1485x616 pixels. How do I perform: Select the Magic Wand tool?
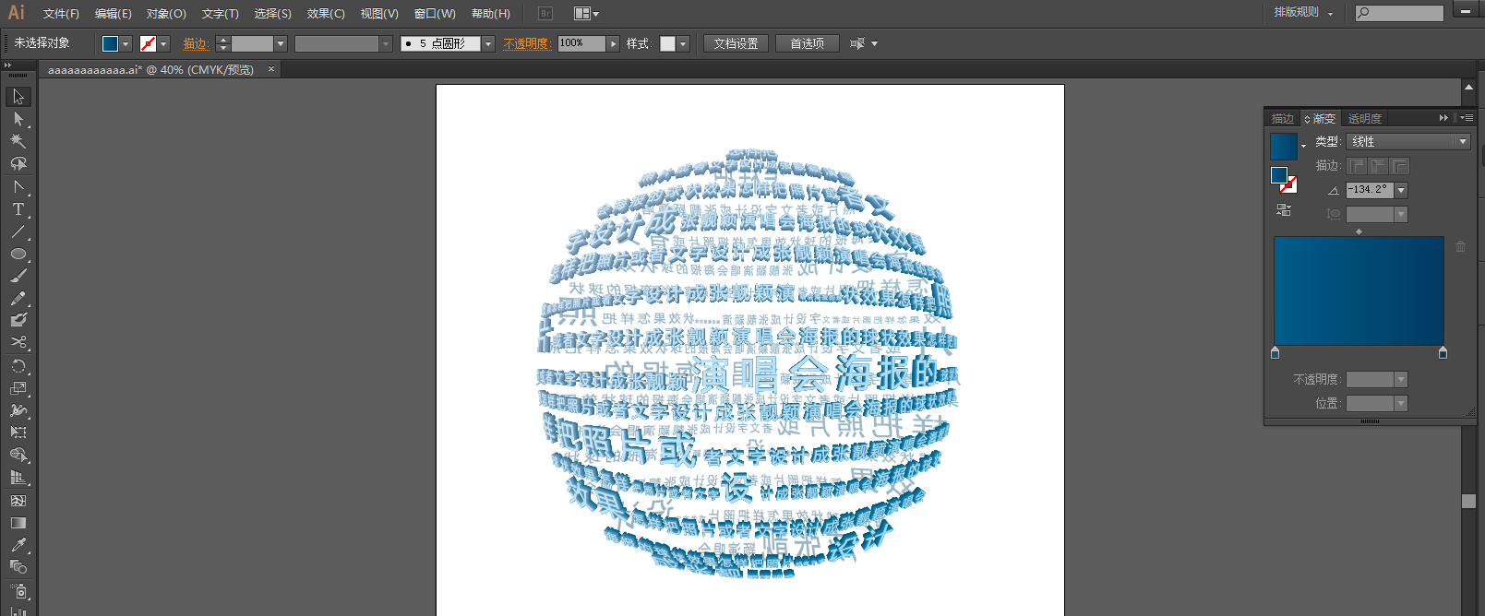point(18,141)
